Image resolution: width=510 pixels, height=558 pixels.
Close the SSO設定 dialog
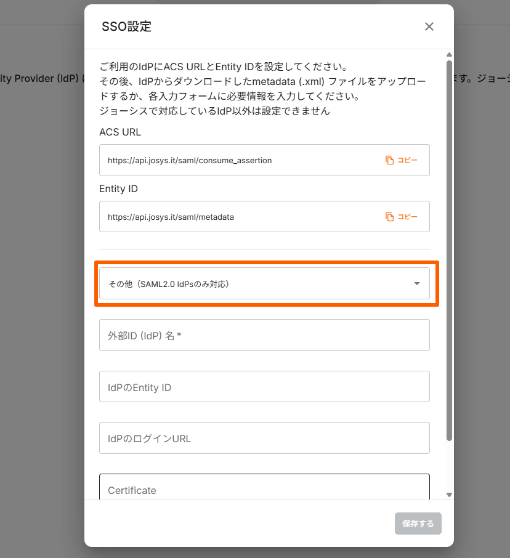coord(429,26)
